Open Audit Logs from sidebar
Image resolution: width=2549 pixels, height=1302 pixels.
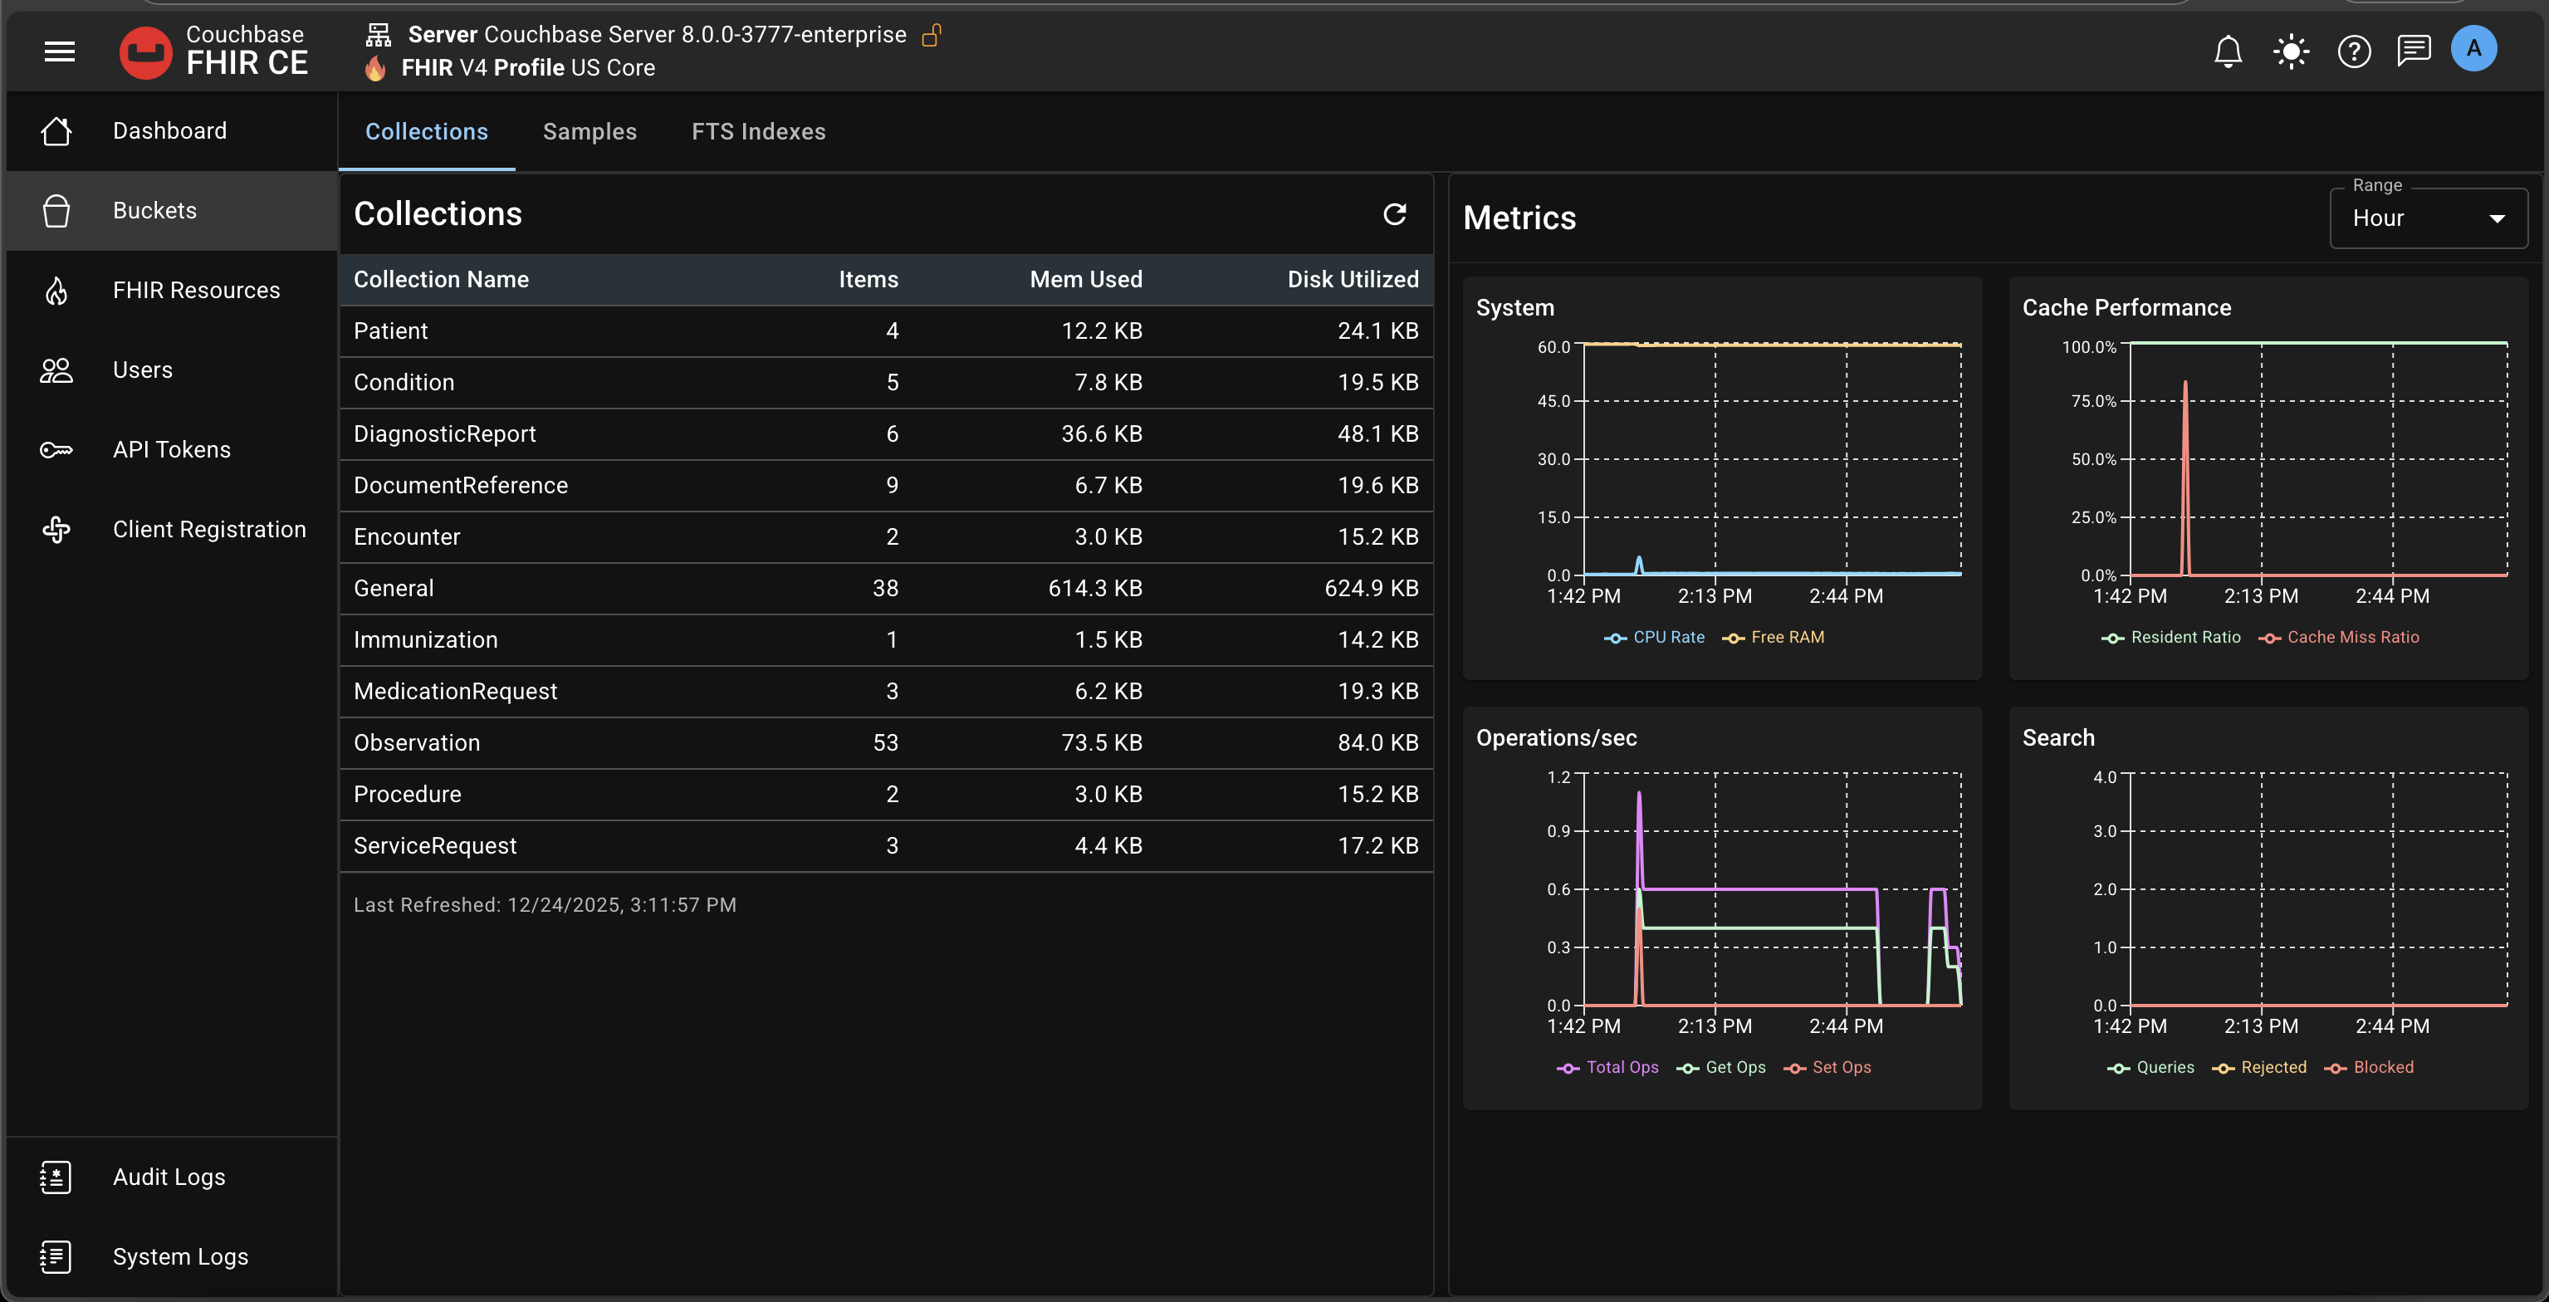[169, 1177]
